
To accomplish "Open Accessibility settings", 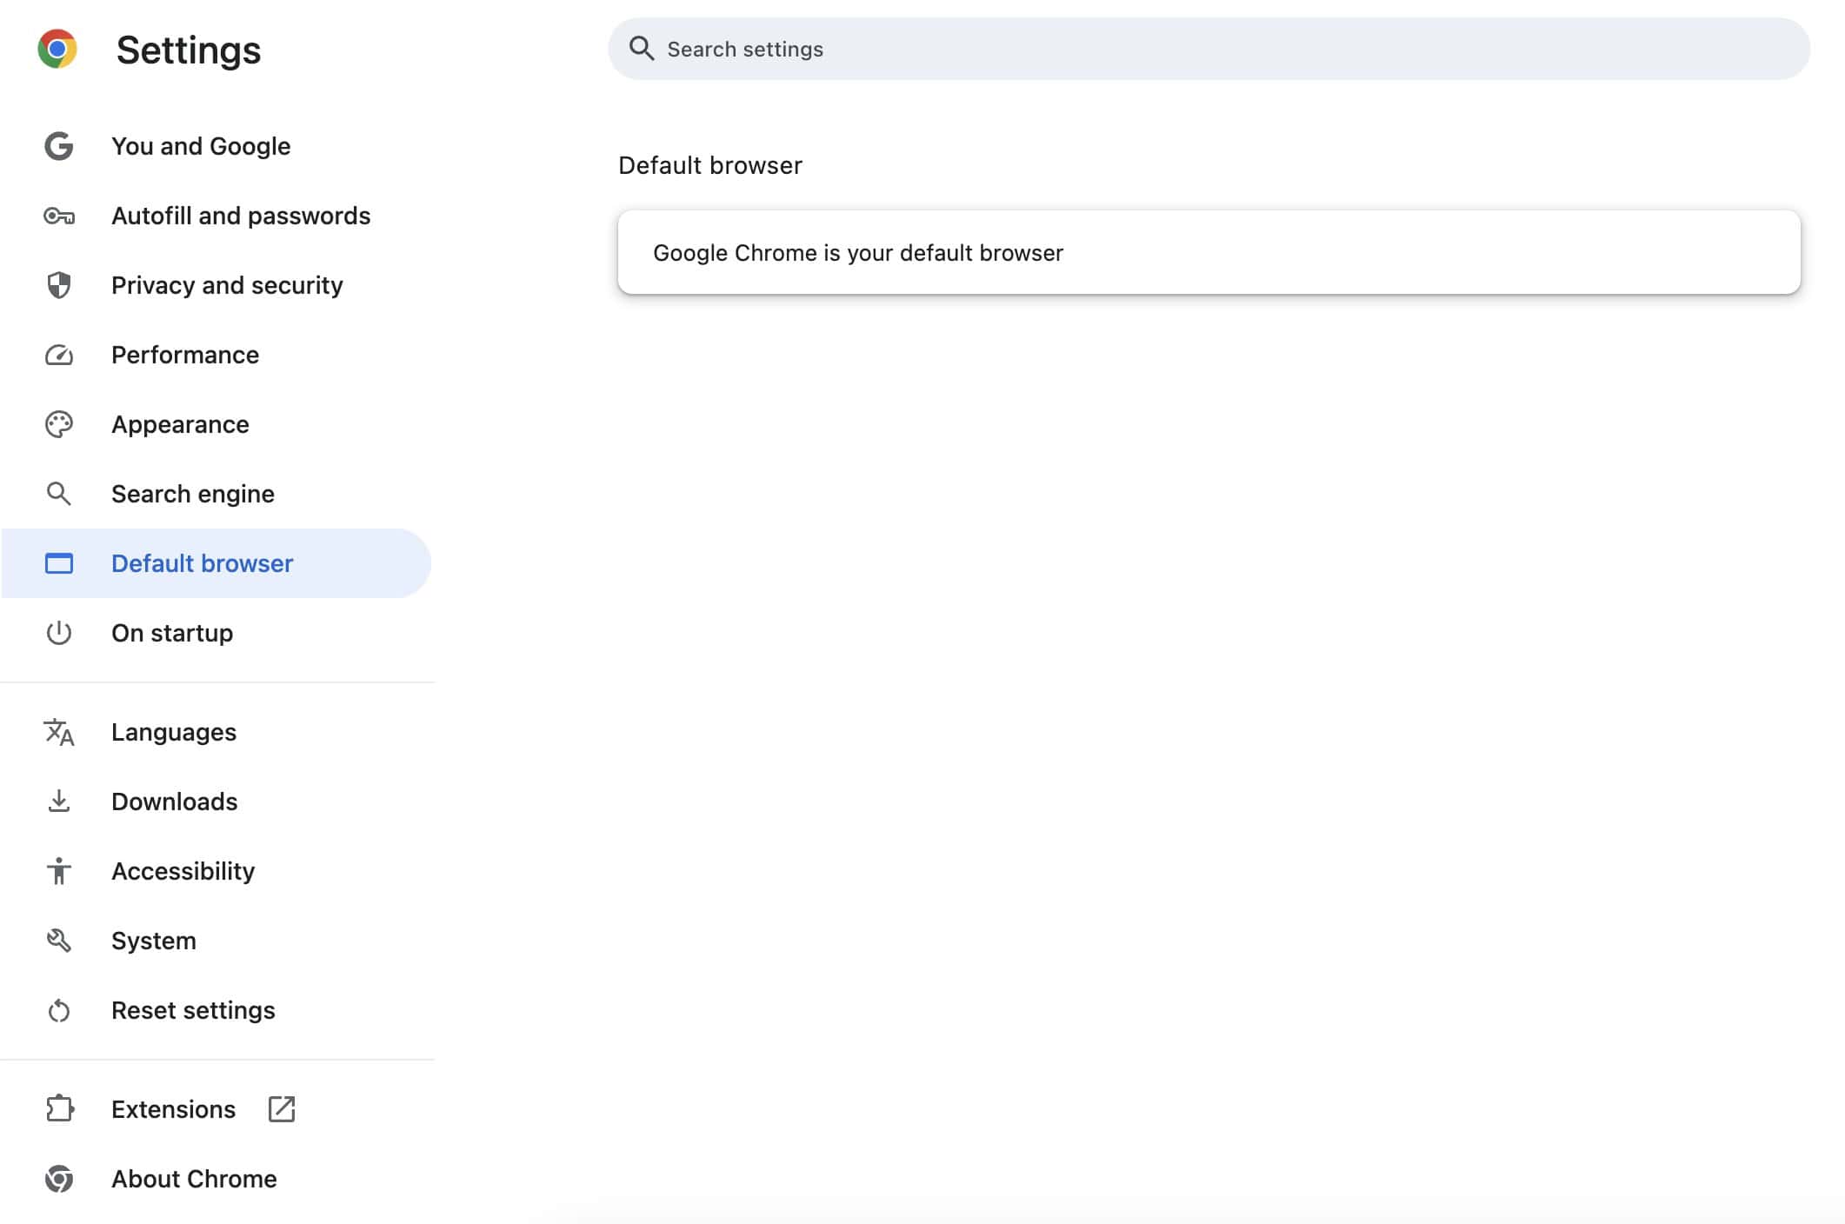I will [x=183, y=870].
